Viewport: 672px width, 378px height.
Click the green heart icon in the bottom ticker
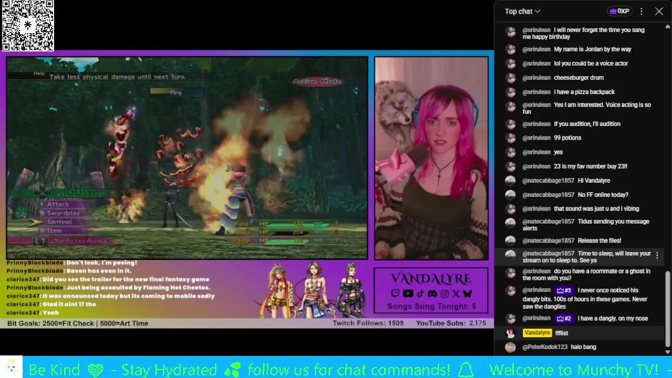pos(97,369)
